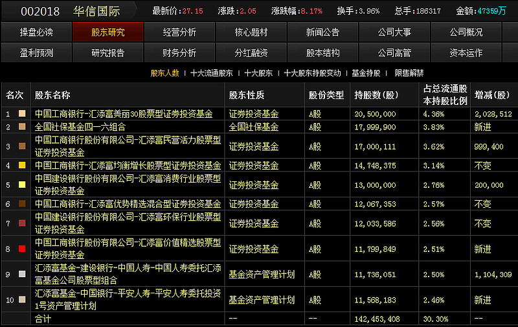Screen dimensions: 518x327
Task: Click brown swatch in rank 6 row
Action: (22, 204)
